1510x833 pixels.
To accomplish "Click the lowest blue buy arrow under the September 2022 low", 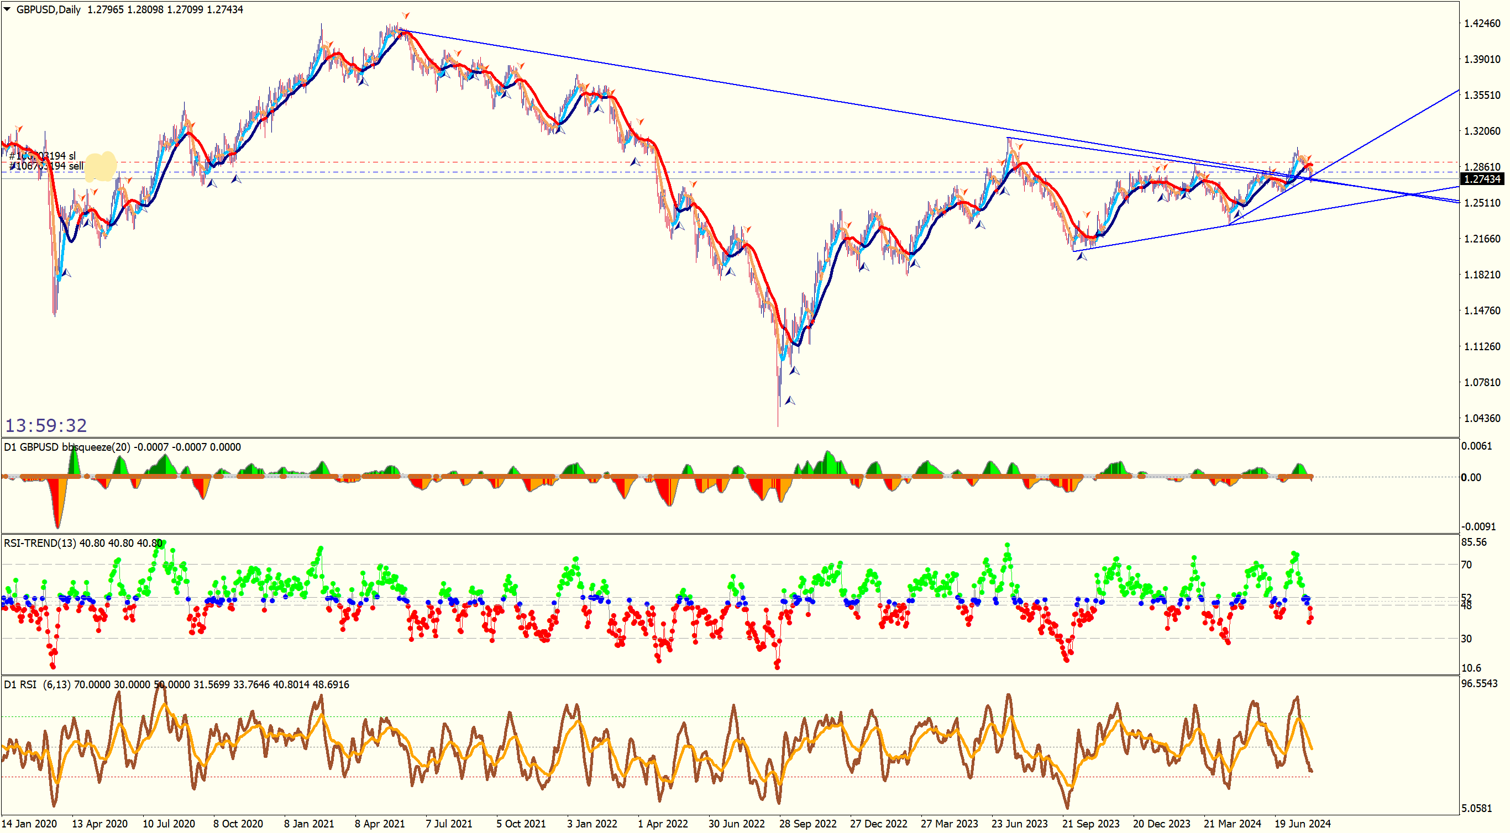I will (790, 400).
